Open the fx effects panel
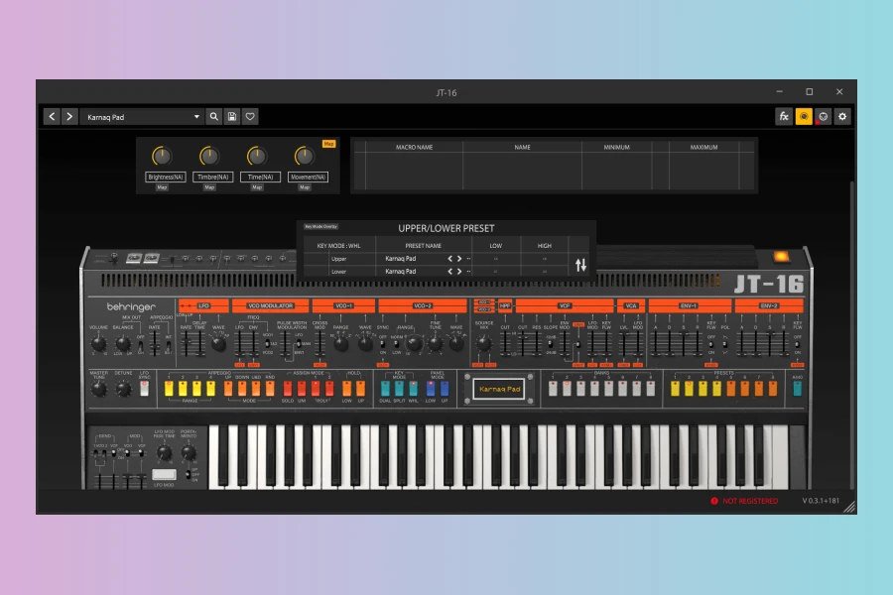 (x=784, y=117)
